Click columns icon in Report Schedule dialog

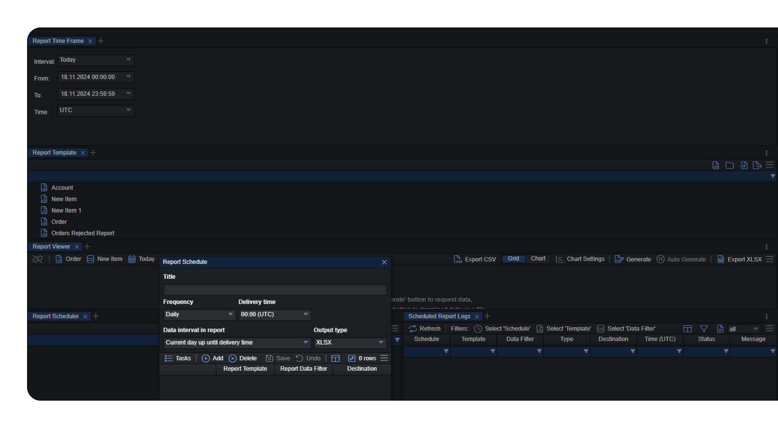(335, 358)
